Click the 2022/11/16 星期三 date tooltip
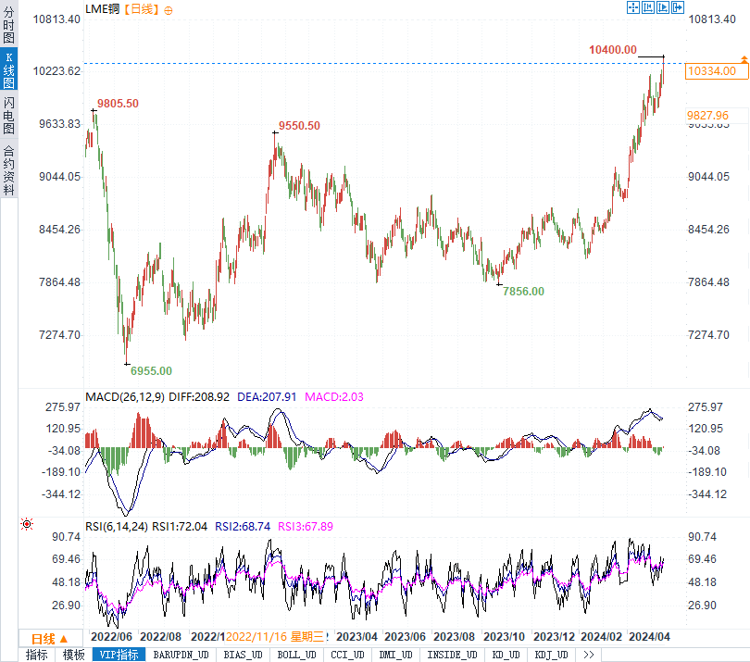This screenshot has height=662, width=750. (x=277, y=637)
